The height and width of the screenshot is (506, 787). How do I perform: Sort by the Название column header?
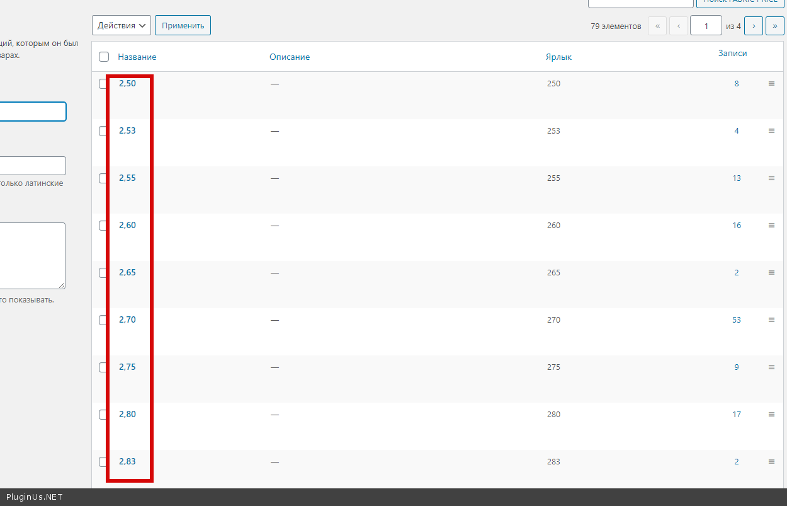coord(137,57)
